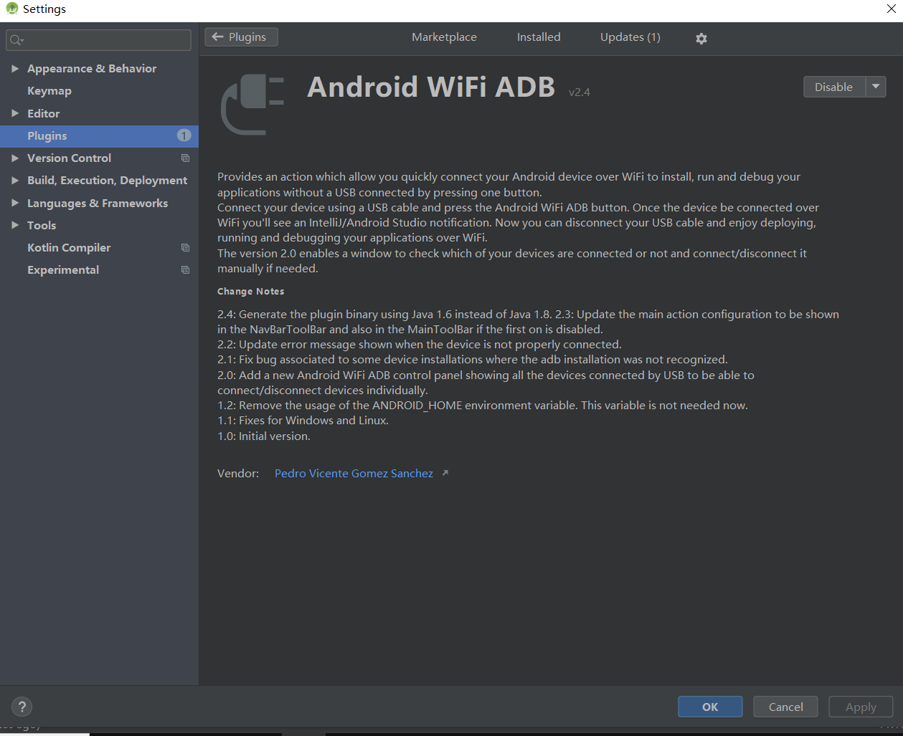Viewport: 903px width, 736px height.
Task: Click the gear icon for plugin settings
Action: click(x=701, y=39)
